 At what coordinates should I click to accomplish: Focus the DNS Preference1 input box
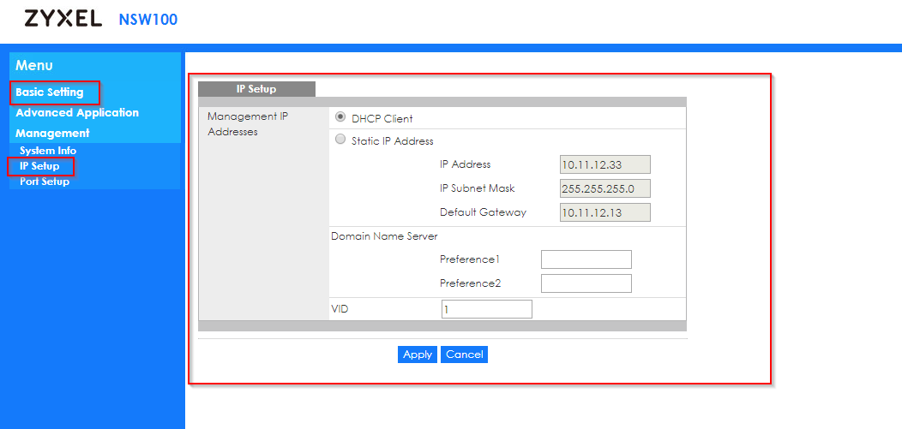pyautogui.click(x=586, y=259)
